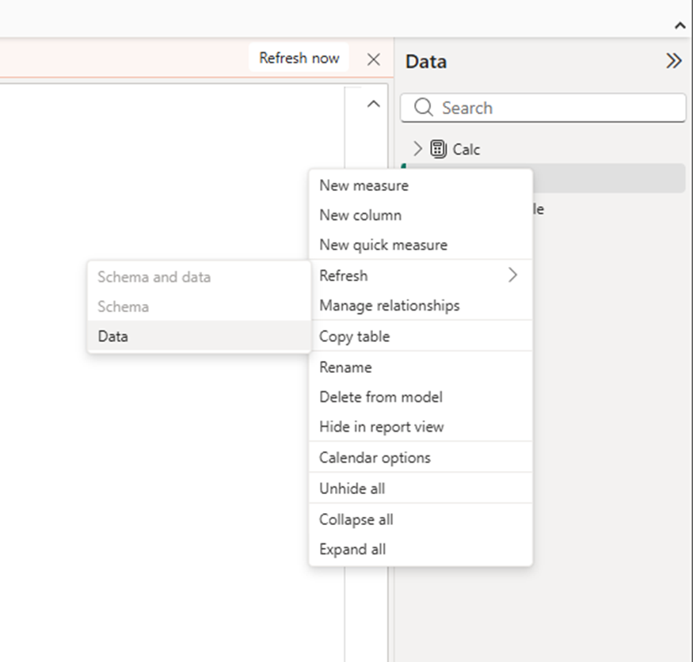The image size is (693, 662).
Task: Open the Refresh submenu arrow
Action: coord(512,276)
